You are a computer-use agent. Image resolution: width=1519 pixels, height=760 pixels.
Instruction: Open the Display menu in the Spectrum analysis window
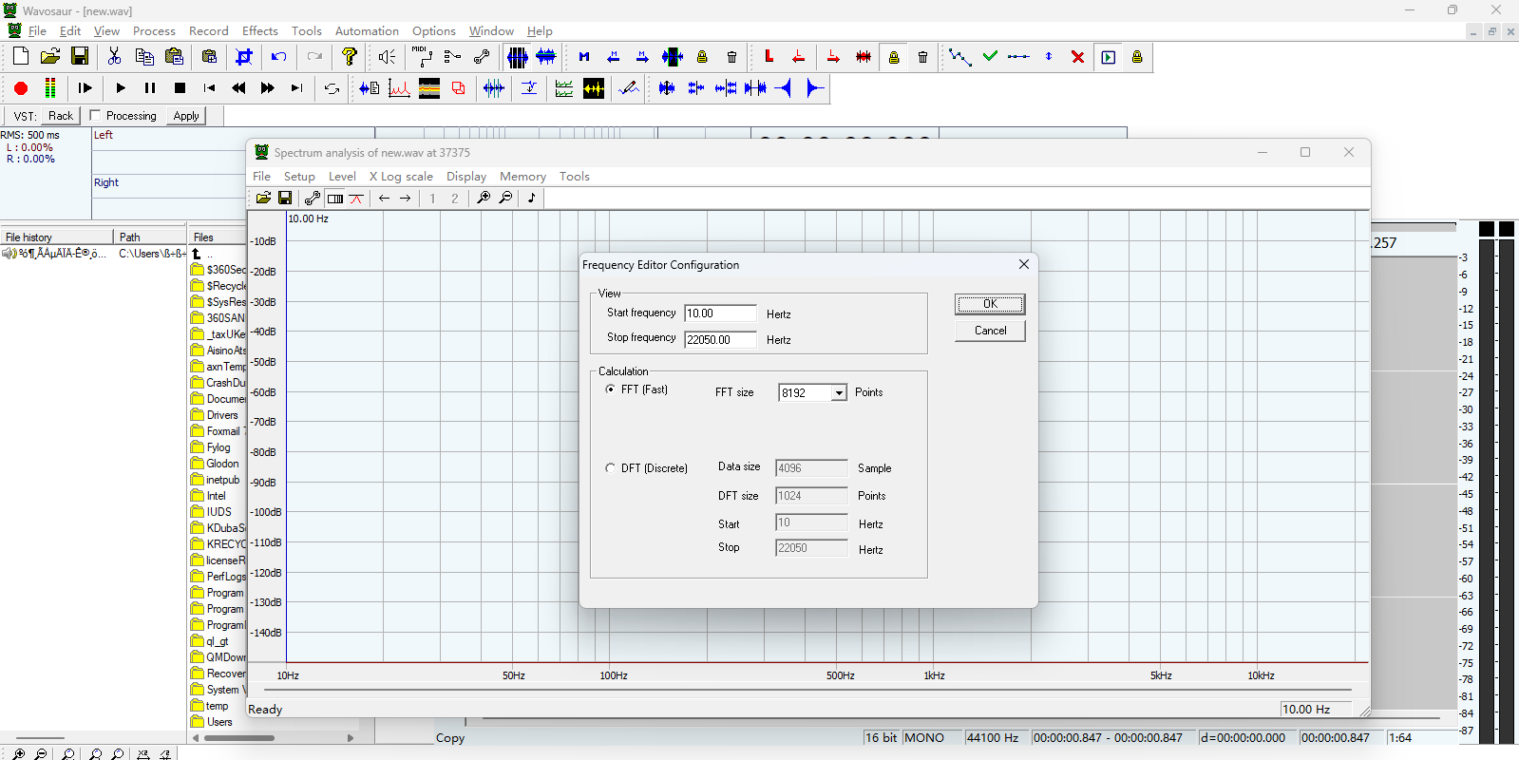[465, 177]
